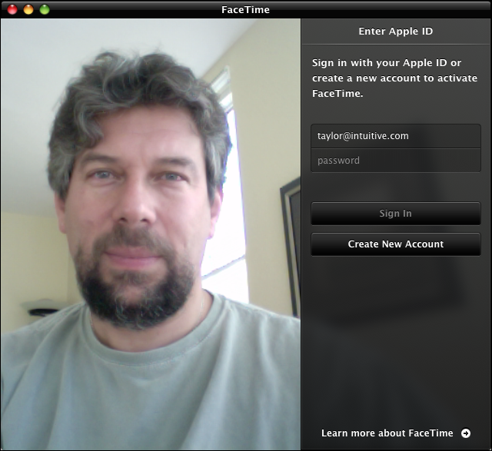Click the password input field
Viewport: 492px width, 451px height.
click(396, 161)
